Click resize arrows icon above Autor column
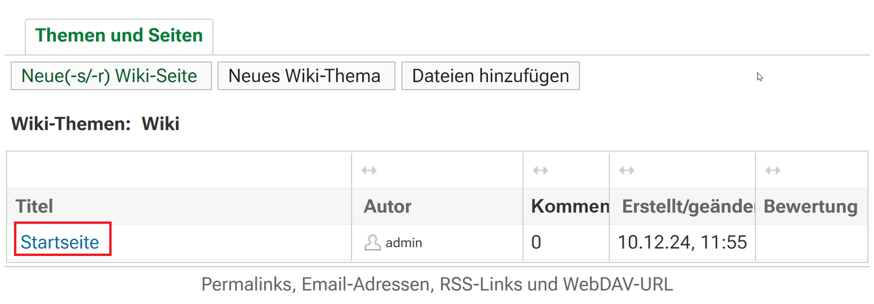The height and width of the screenshot is (304, 874). pyautogui.click(x=369, y=170)
